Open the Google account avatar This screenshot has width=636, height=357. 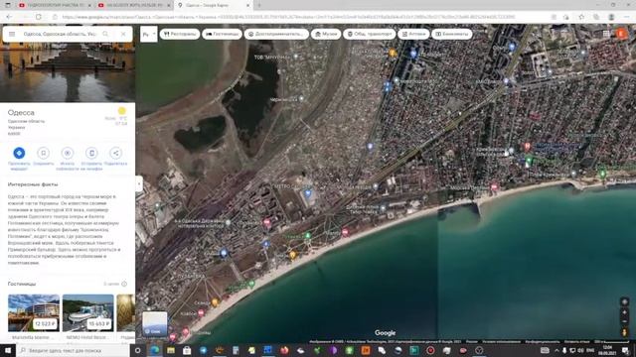621,34
